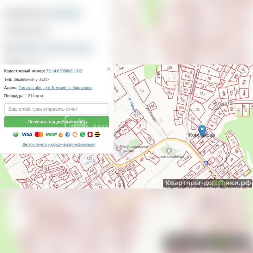
Task: Click the blue location pin on the map
Action: (202, 131)
